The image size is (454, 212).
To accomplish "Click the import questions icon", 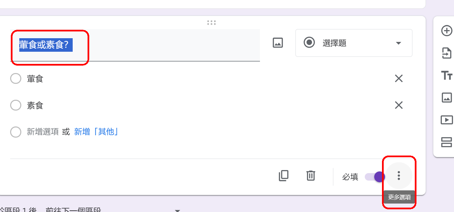I will pos(447,53).
